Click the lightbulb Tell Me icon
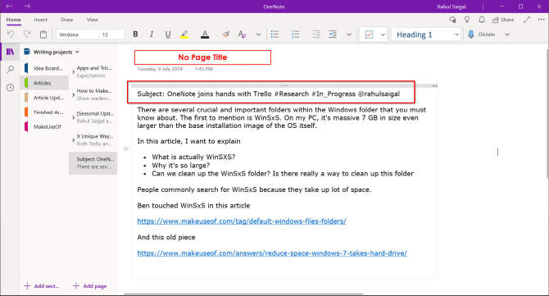The height and width of the screenshot is (296, 549). tap(467, 20)
